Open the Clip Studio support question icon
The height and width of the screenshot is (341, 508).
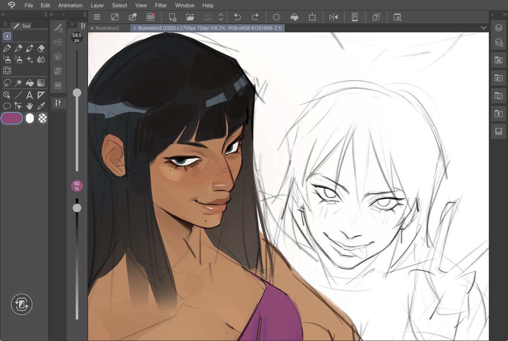[x=376, y=17]
